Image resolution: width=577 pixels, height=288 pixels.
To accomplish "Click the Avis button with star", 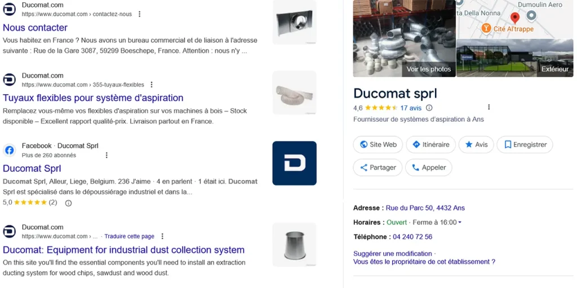I will coord(476,145).
